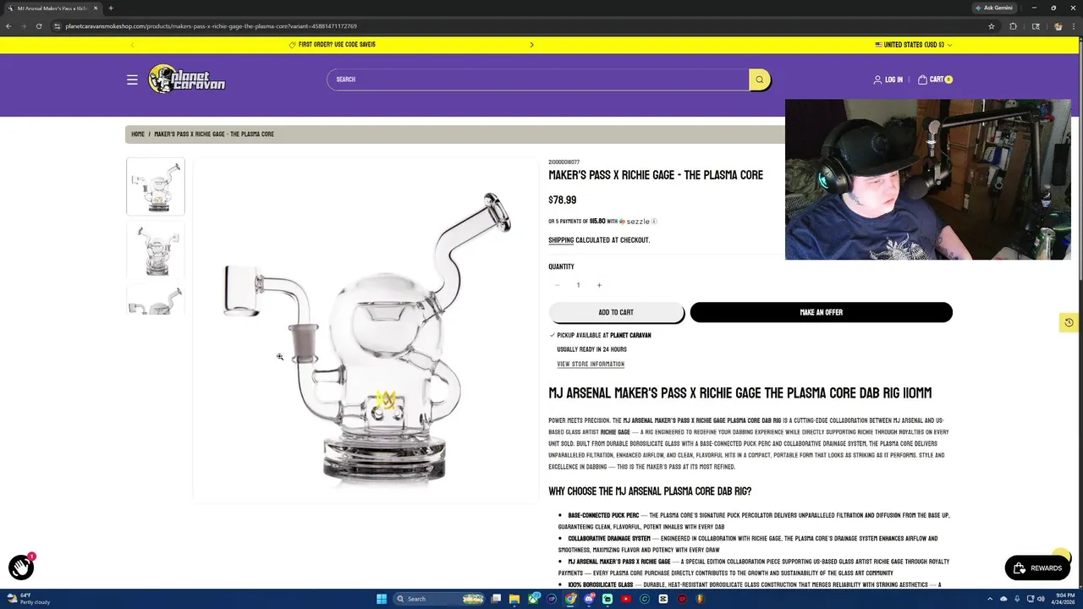This screenshot has width=1083, height=609.
Task: Open View Store Information link
Action: pos(591,364)
